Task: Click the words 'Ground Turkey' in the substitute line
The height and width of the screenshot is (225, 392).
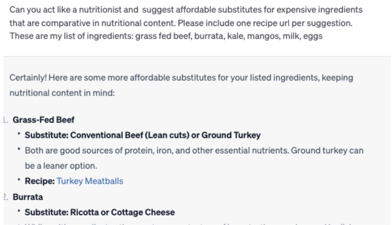Action: coord(231,135)
